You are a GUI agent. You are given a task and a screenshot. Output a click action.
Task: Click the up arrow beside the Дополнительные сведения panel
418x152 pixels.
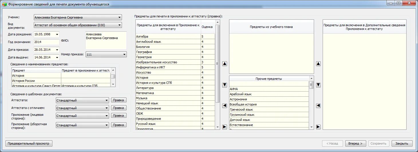click(318, 64)
